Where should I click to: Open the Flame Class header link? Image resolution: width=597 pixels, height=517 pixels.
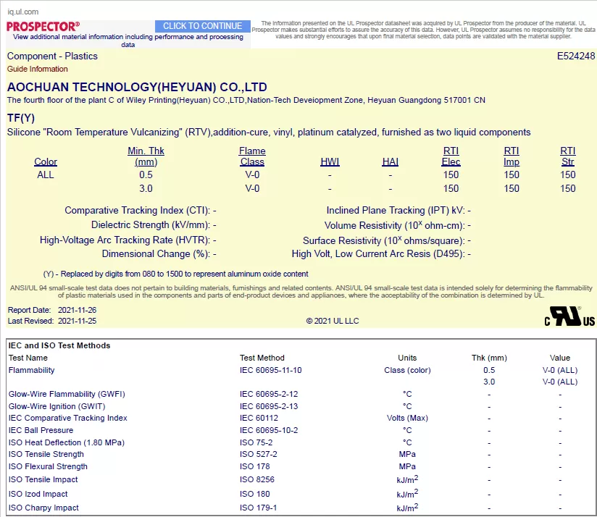coord(252,156)
